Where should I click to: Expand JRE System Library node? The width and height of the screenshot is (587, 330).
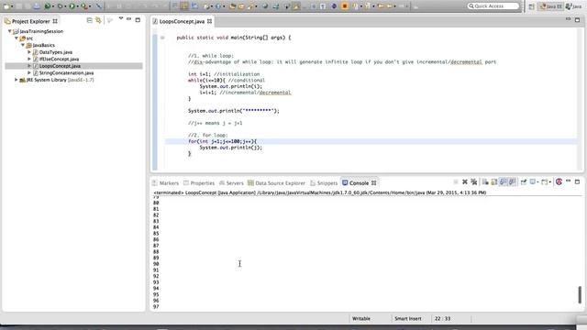17,80
